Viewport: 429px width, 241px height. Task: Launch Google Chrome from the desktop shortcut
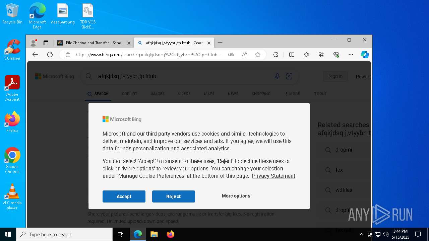point(12,161)
